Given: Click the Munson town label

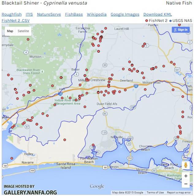Looking at the screenshot, I should pyautogui.click(x=35, y=57).
